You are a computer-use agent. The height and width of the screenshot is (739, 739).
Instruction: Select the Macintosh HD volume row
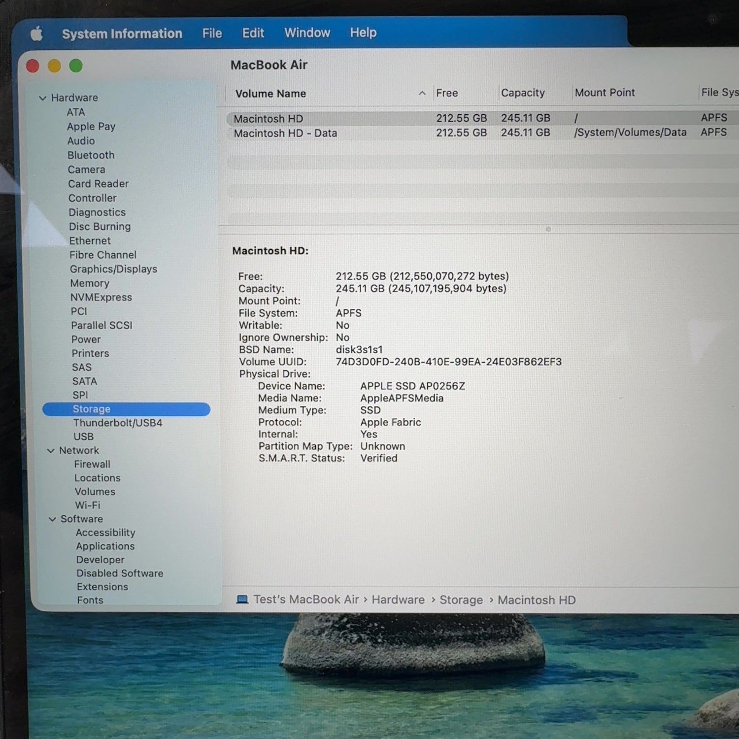[483, 118]
